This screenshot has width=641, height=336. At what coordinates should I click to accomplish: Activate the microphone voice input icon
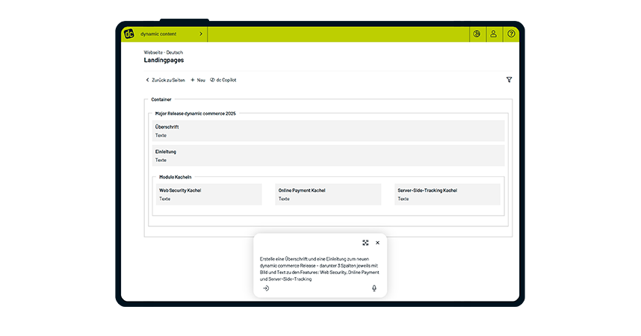coord(374,288)
